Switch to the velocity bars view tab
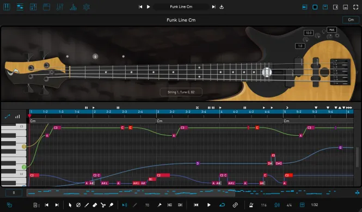This screenshot has height=212, width=362. point(17,117)
